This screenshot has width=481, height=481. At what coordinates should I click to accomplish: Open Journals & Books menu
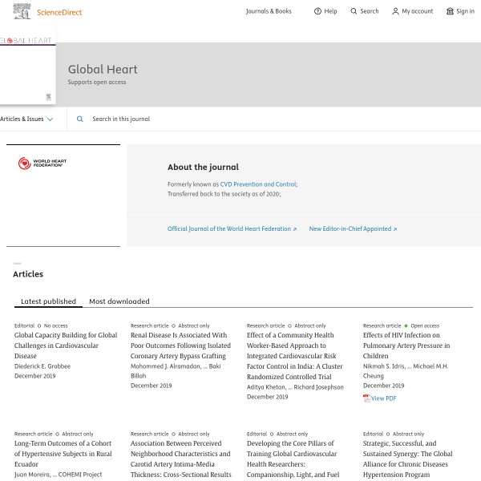269,11
